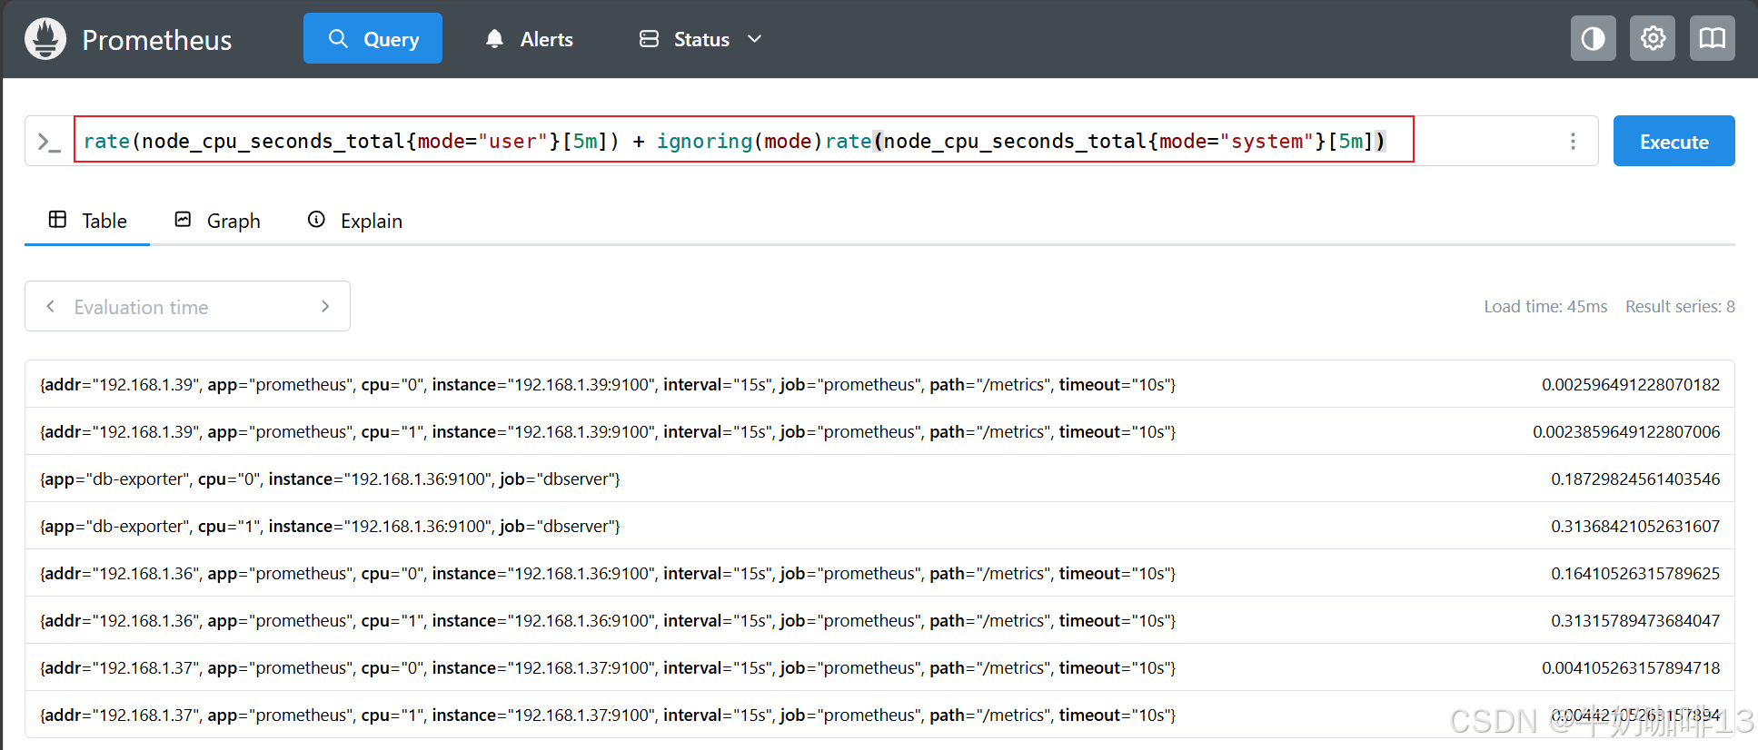Click the Prometheus title text
The height and width of the screenshot is (750, 1758).
pos(156,40)
